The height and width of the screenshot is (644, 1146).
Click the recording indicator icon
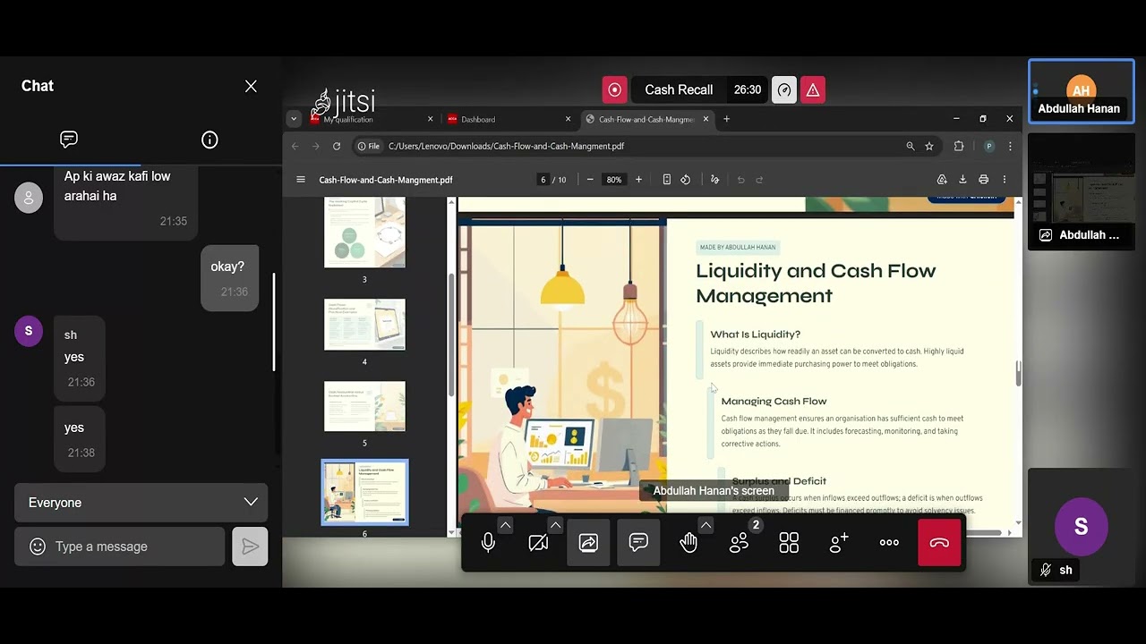click(614, 89)
